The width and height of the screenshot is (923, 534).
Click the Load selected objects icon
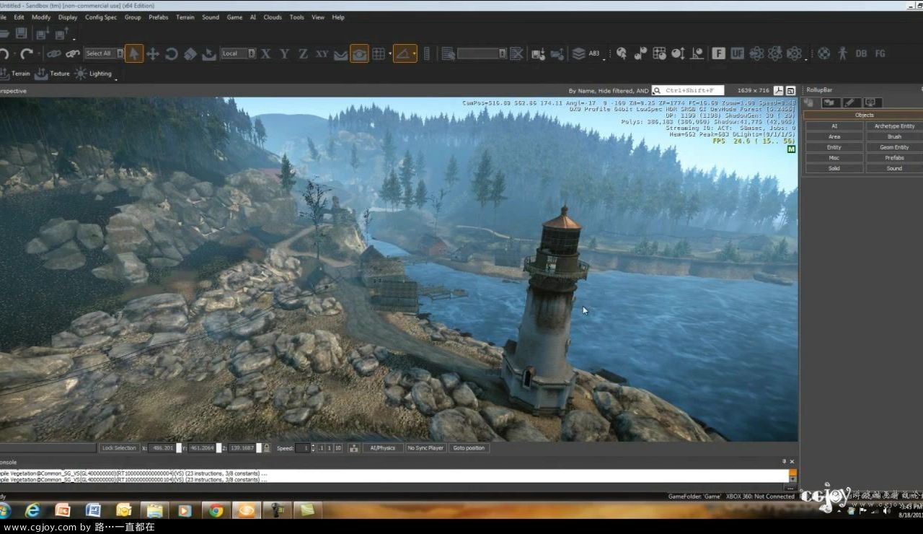pyautogui.click(x=557, y=53)
